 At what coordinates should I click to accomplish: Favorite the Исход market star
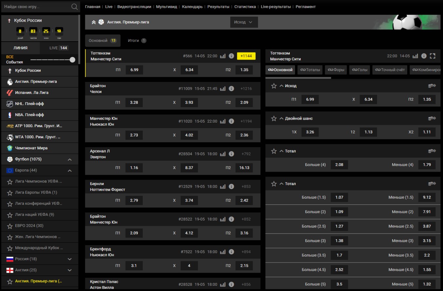[274, 86]
